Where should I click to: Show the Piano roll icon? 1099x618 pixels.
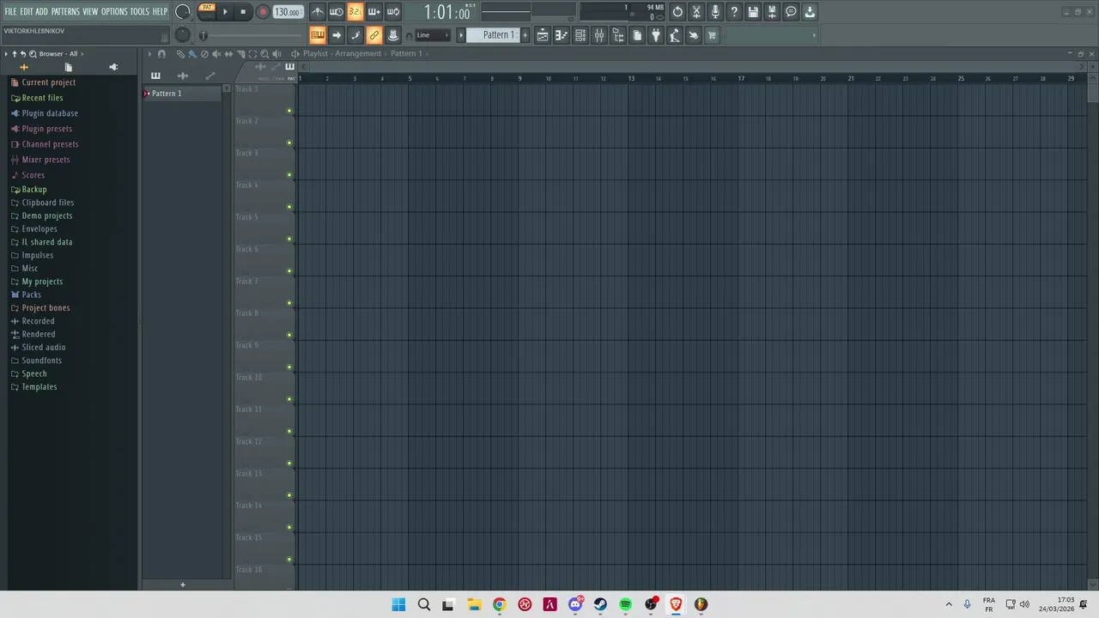click(562, 35)
